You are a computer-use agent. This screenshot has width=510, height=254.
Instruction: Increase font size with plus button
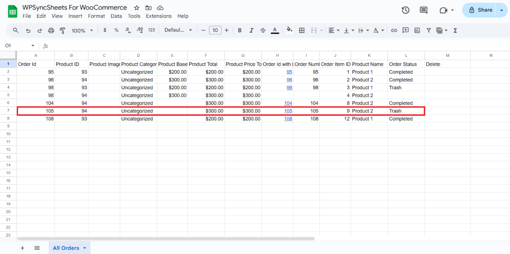tap(227, 30)
